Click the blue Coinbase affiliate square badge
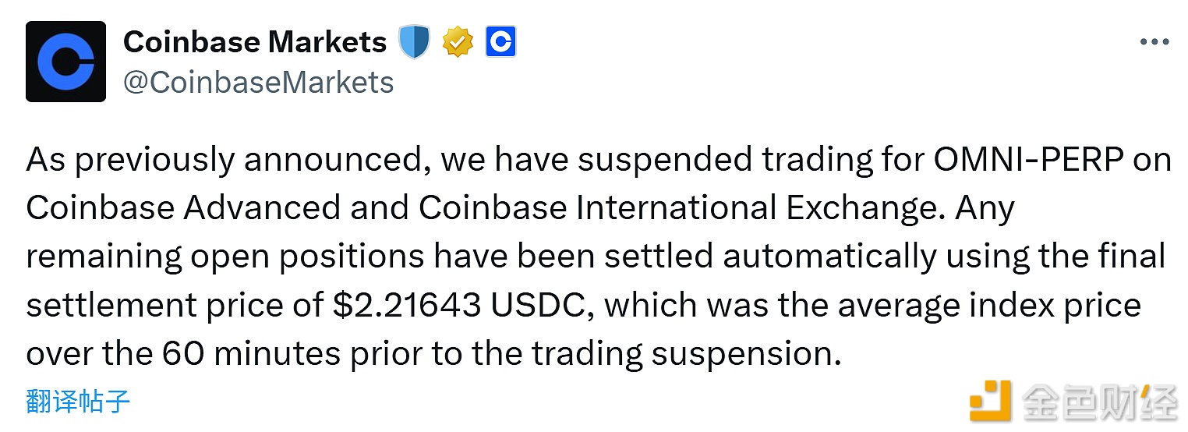This screenshot has width=1188, height=432. pos(500,42)
